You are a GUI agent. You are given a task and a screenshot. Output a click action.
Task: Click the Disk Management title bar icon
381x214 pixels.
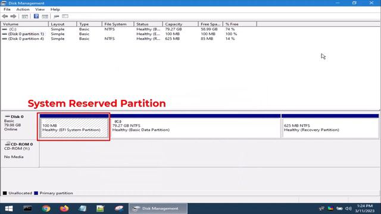click(x=4, y=3)
